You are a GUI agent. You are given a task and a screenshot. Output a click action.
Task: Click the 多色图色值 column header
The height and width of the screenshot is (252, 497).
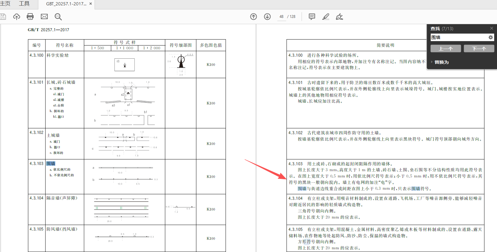click(x=211, y=45)
